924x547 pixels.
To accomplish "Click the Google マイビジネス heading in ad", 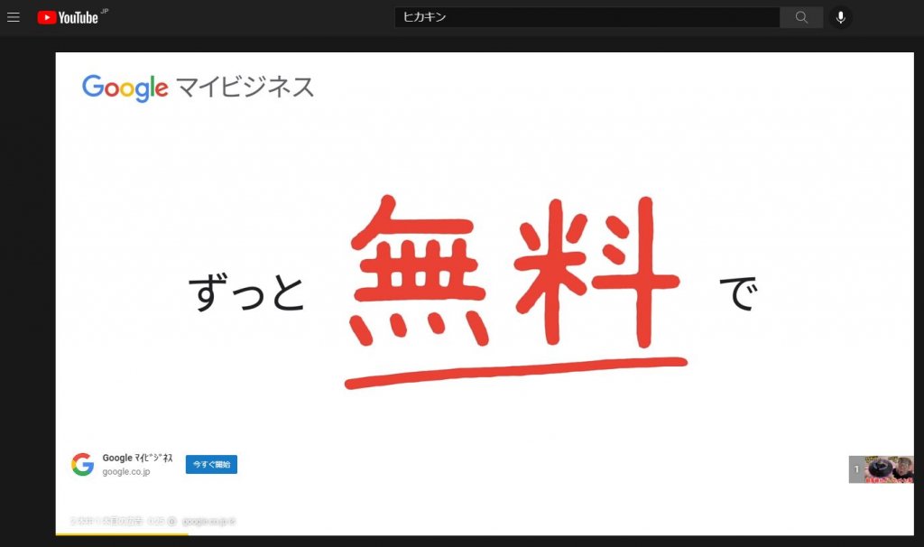I will pyautogui.click(x=198, y=88).
